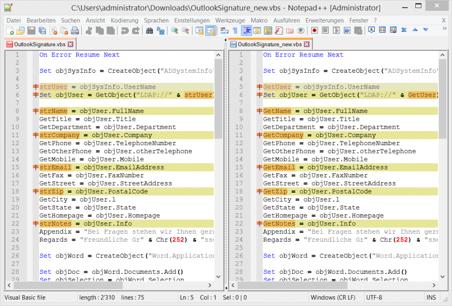
Task: Close the OutlookSignature_new.vbs tab
Action: click(x=307, y=44)
